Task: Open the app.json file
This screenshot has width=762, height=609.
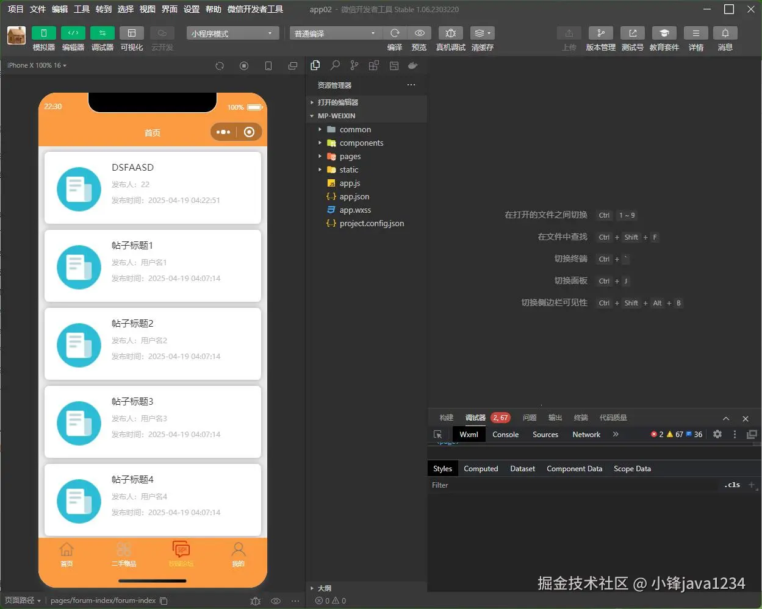Action: [366, 196]
